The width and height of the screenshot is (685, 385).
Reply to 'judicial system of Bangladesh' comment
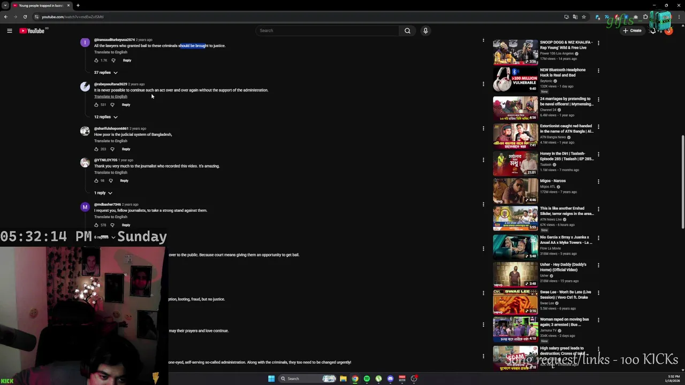click(126, 149)
